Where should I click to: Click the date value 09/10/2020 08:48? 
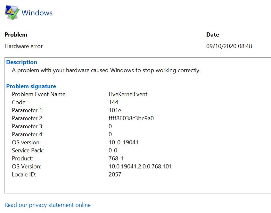[x=229, y=46]
